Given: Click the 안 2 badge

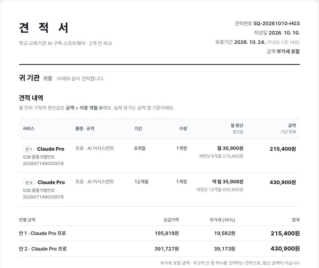Looking at the screenshot, I should click(29, 183).
